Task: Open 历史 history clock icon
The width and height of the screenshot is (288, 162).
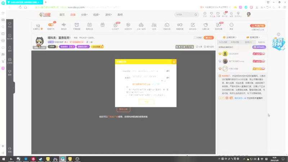Action: (205, 14)
